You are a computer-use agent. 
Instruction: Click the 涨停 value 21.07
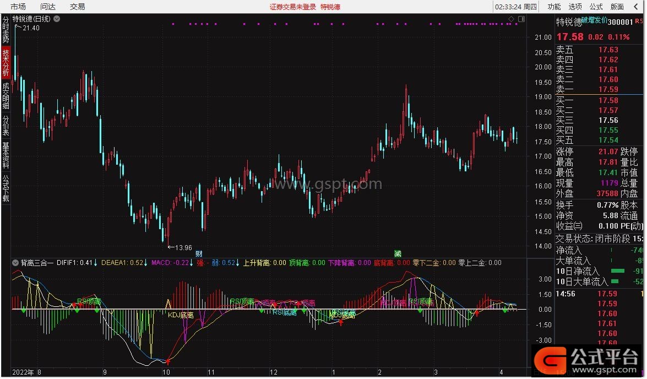608,151
